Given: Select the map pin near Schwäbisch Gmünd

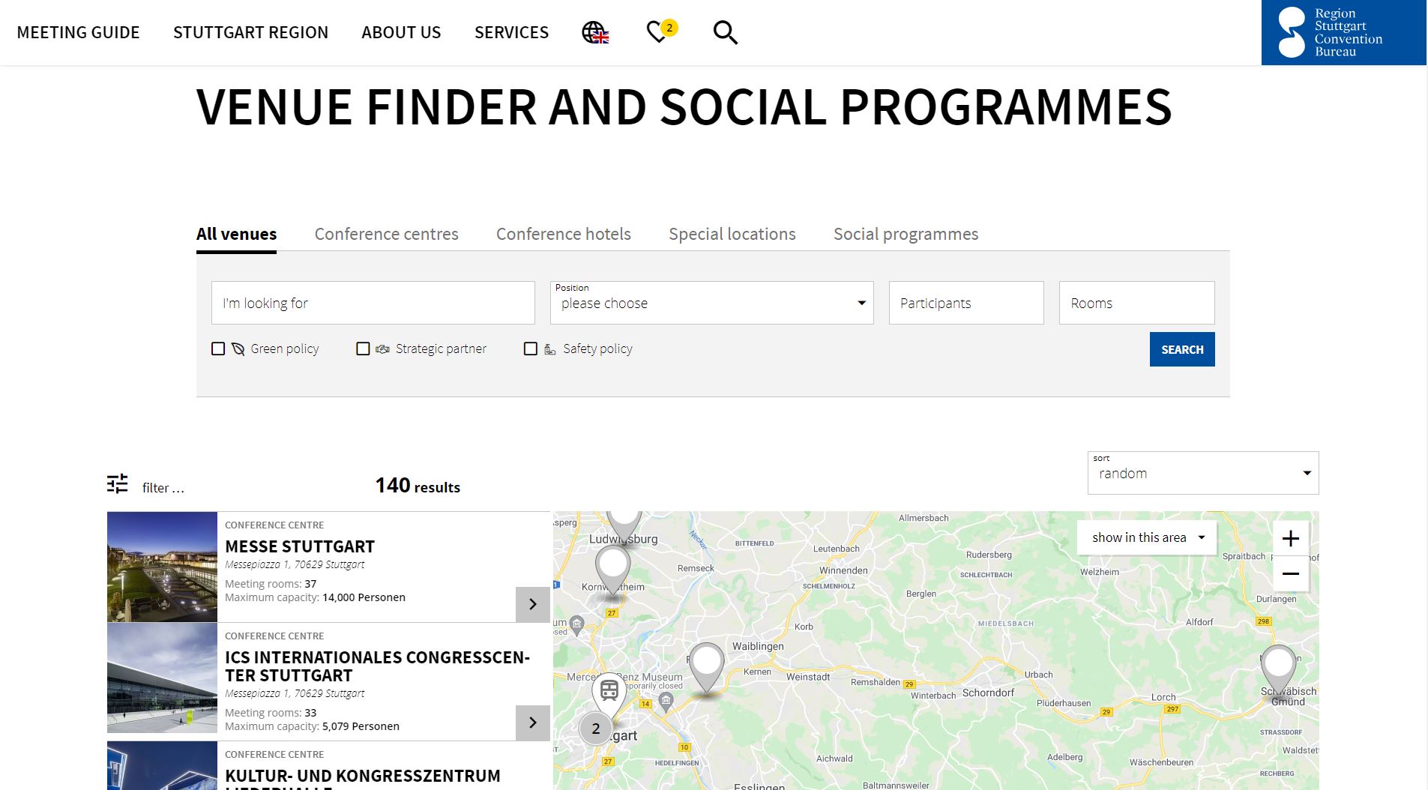Looking at the screenshot, I should (x=1278, y=667).
